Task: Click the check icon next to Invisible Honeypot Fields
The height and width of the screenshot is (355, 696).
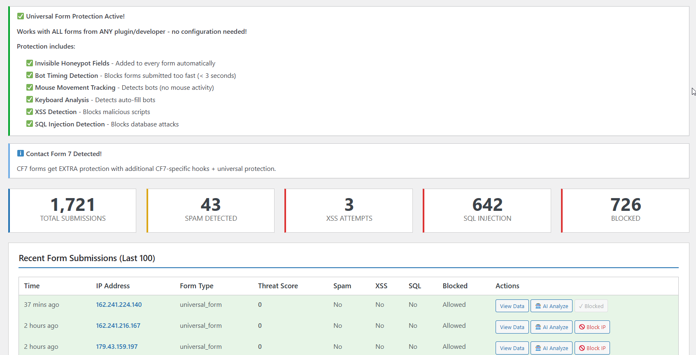Action: 30,63
